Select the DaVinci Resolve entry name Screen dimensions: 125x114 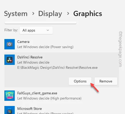point(30,57)
